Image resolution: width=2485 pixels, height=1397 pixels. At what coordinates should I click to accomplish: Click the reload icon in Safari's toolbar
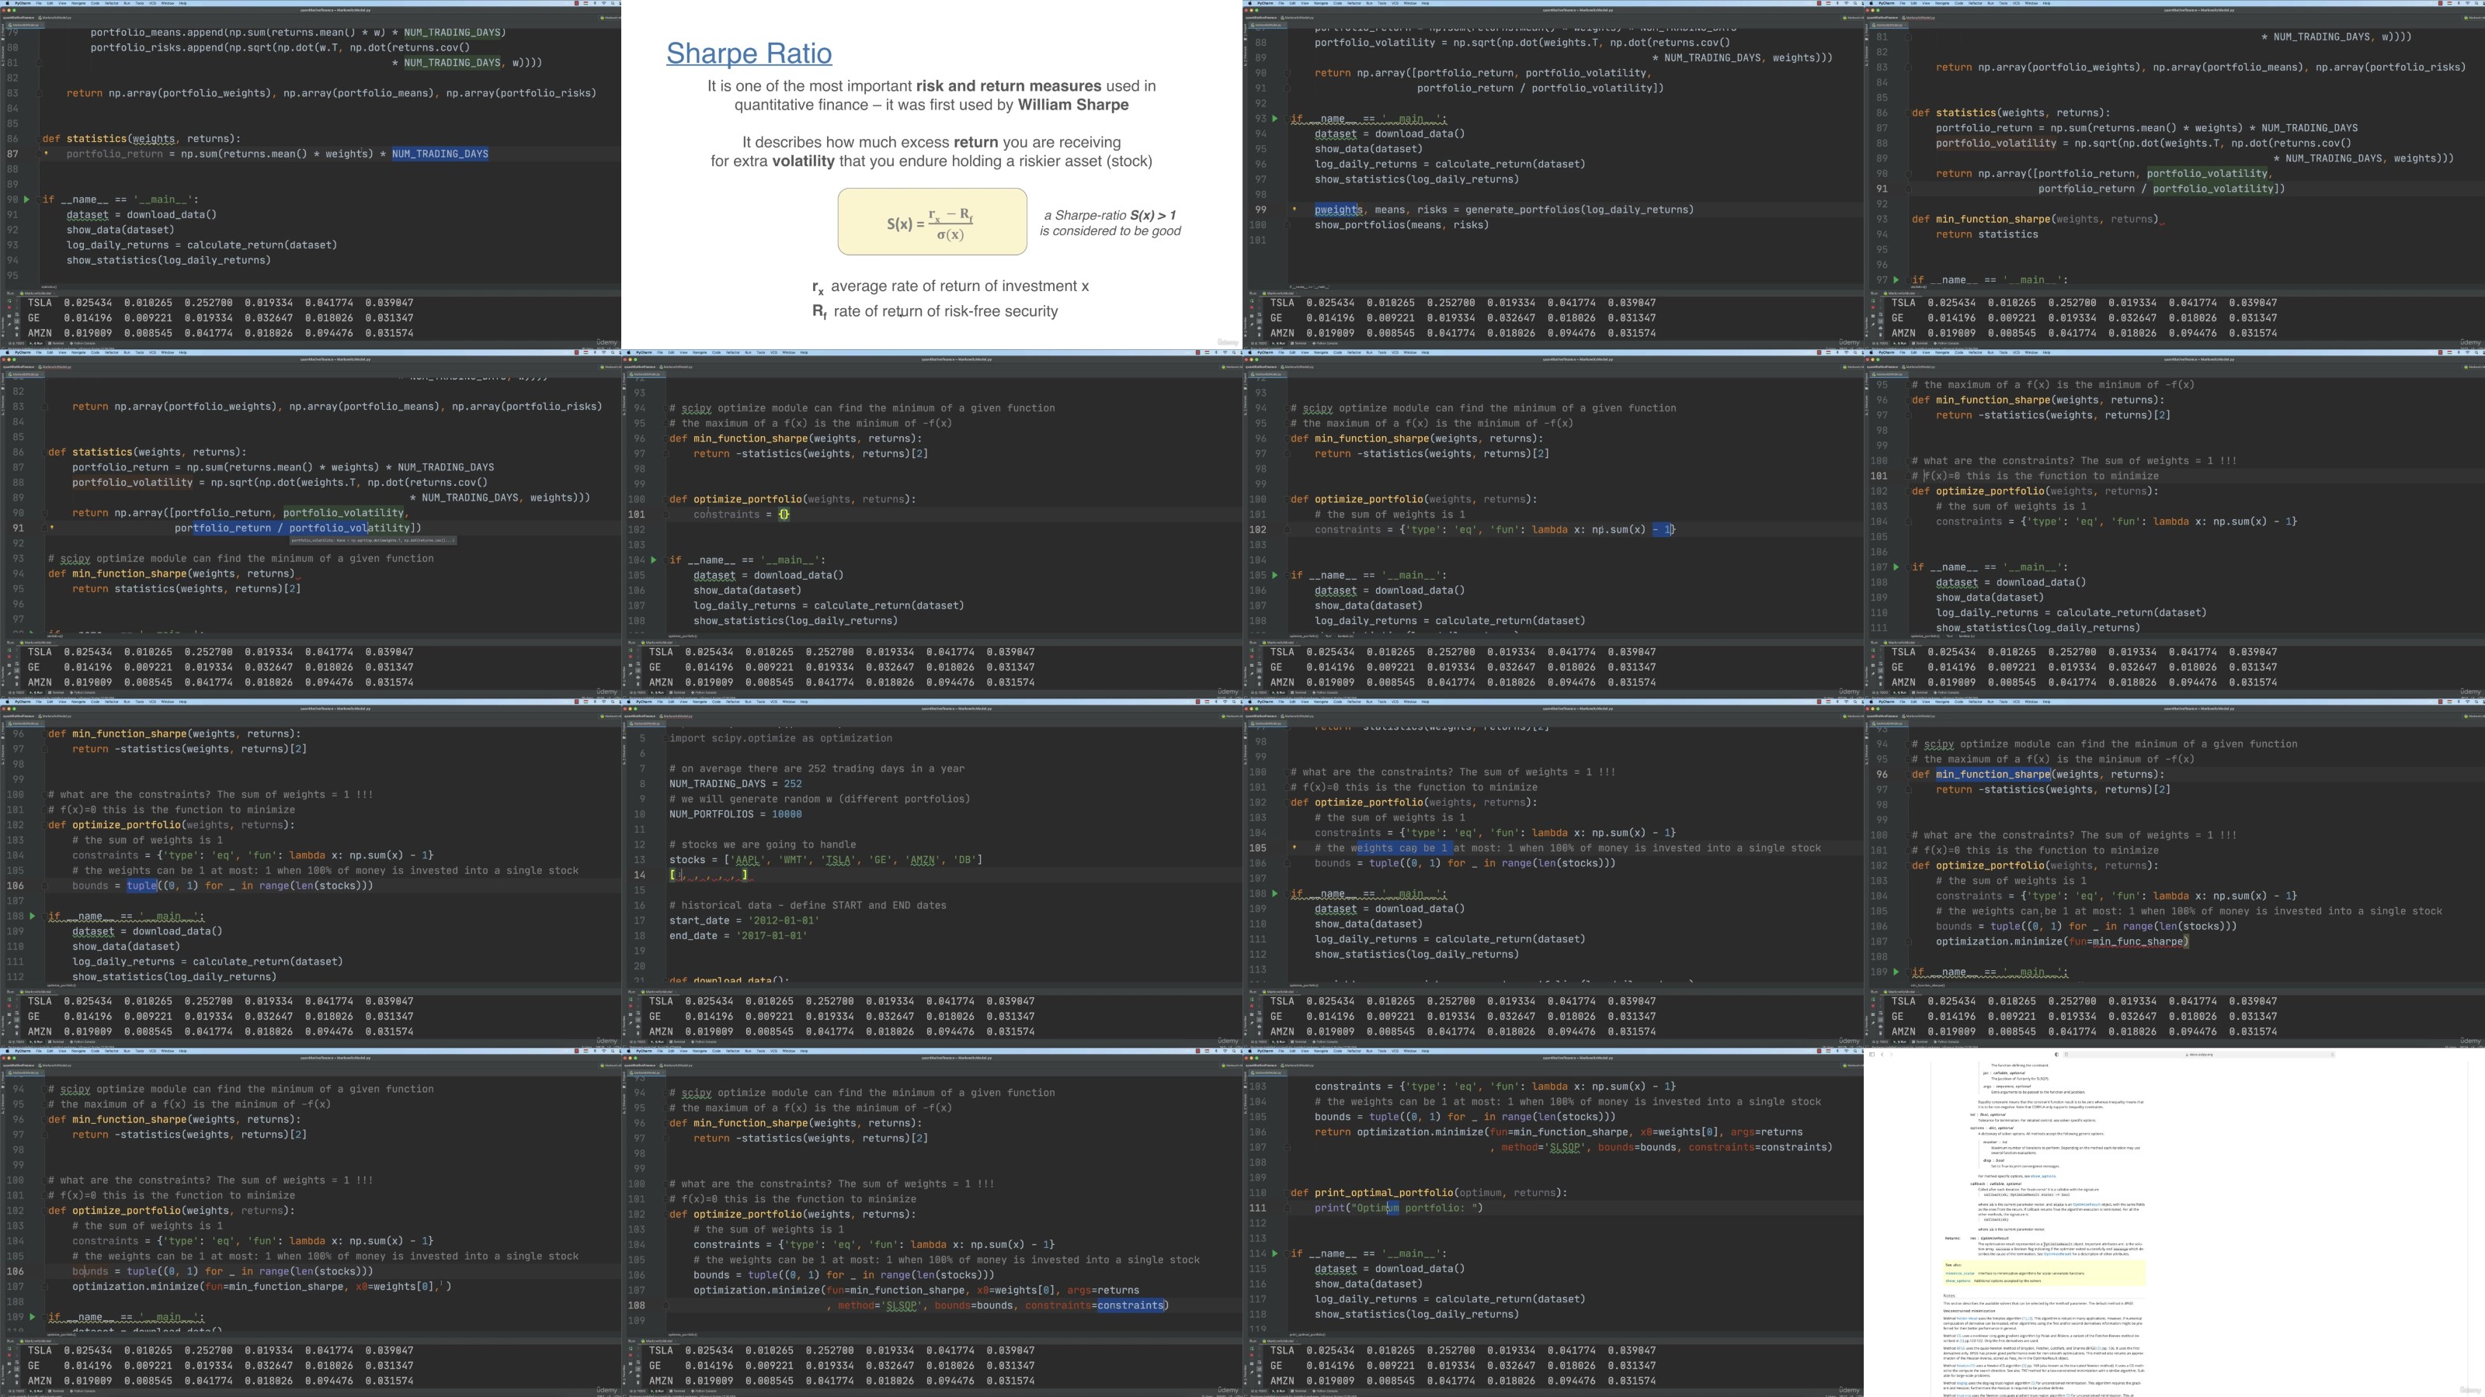pos(2333,1055)
